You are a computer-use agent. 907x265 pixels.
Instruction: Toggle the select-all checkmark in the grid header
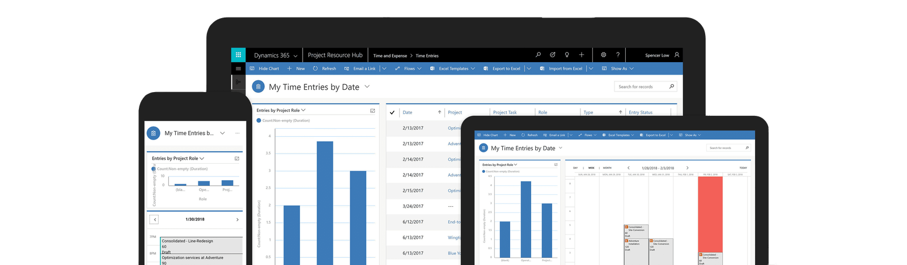pyautogui.click(x=392, y=112)
